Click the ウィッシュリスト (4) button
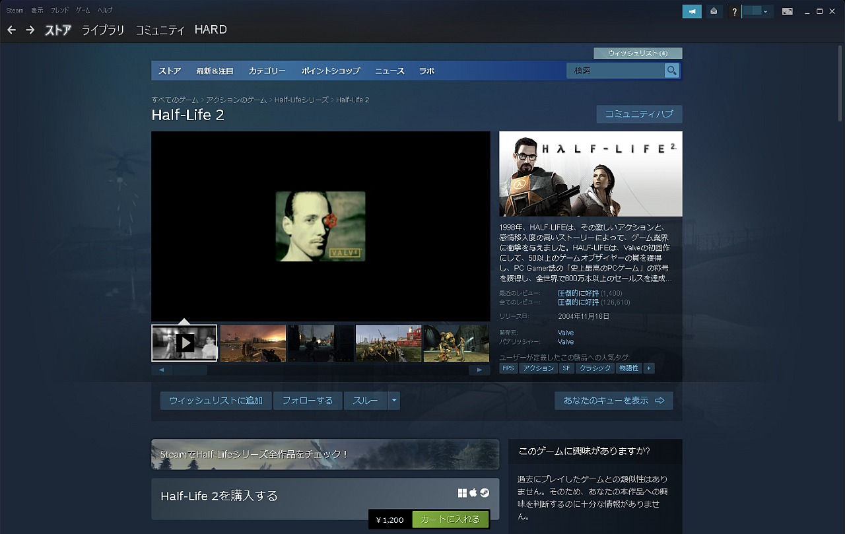The image size is (845, 534). (638, 53)
